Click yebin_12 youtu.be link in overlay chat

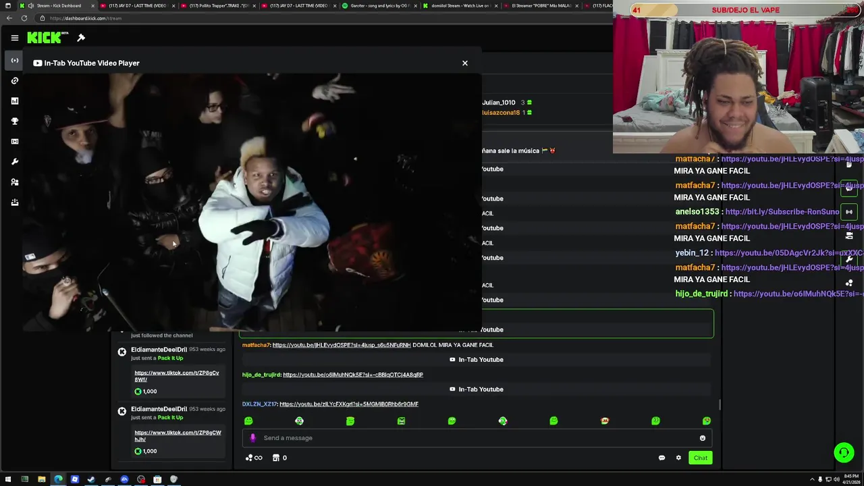tap(788, 253)
